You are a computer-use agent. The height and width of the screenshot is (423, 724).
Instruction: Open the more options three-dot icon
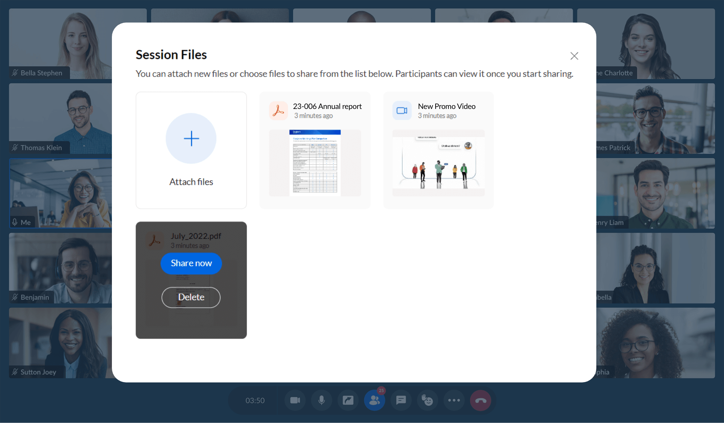454,400
